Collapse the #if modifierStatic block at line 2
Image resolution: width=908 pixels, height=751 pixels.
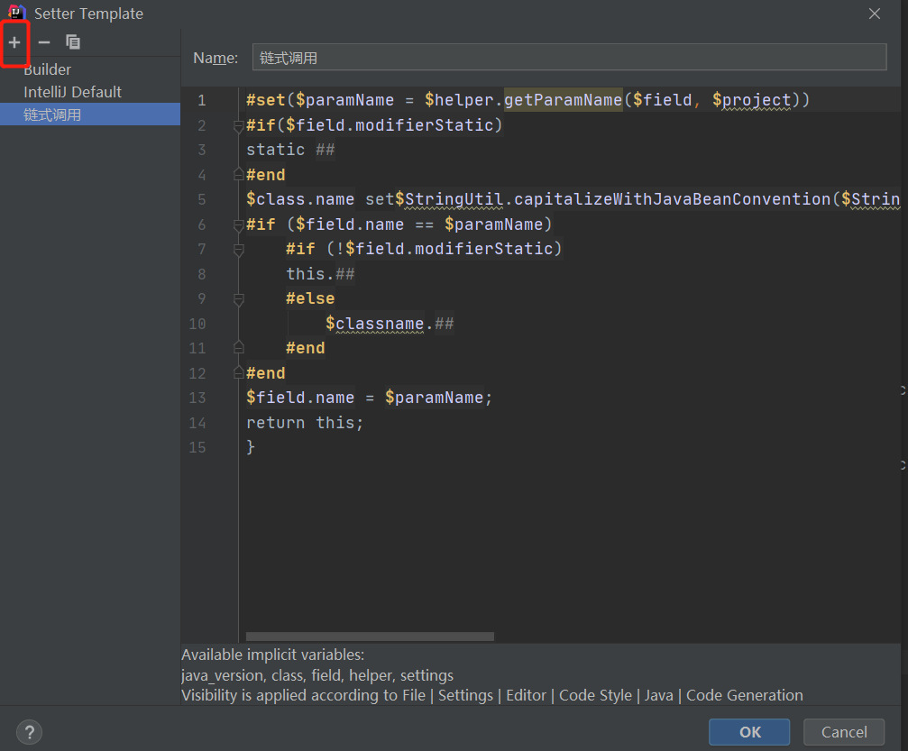click(237, 125)
